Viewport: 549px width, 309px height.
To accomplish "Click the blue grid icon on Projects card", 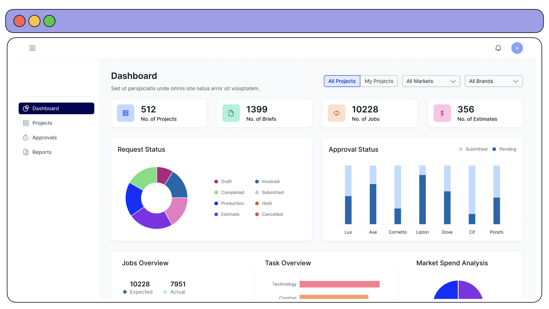I will click(x=126, y=113).
